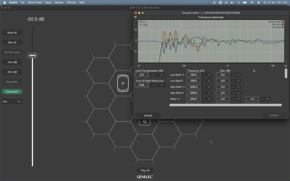Image resolution: width=290 pixels, height=181 pixels.
Task: Toggle the Corrected curve green legend
Action: [283, 27]
